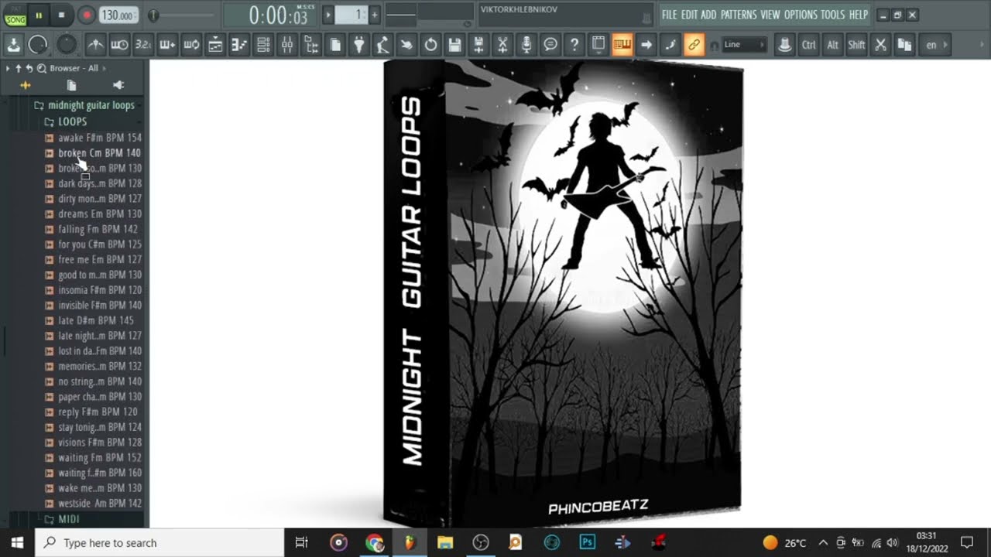Adjust the dark knob beside master volume
Image resolution: width=991 pixels, height=557 pixels.
67,45
